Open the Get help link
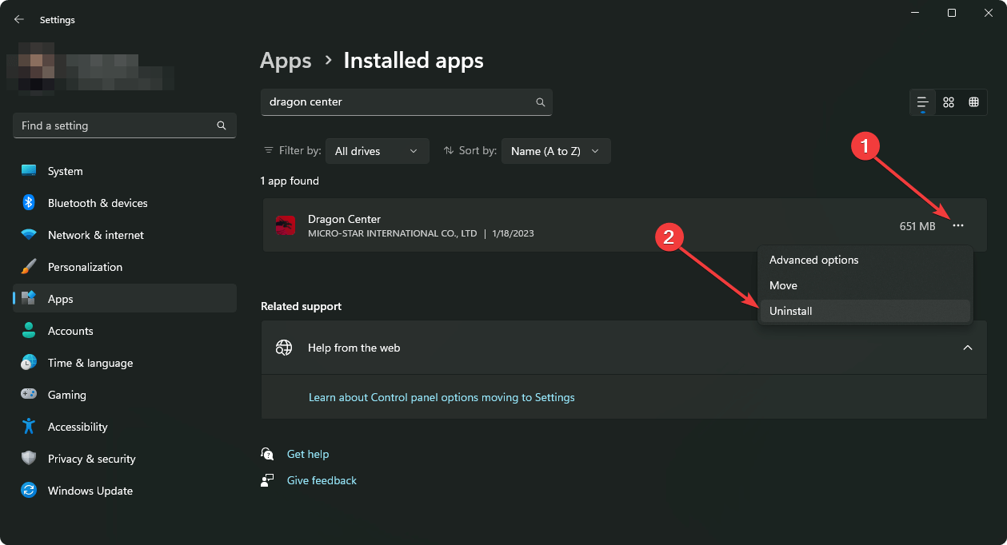The width and height of the screenshot is (1007, 545). (x=308, y=454)
